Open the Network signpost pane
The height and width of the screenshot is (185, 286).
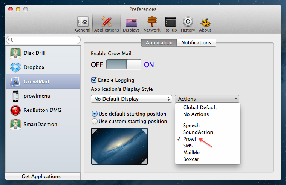point(152,24)
